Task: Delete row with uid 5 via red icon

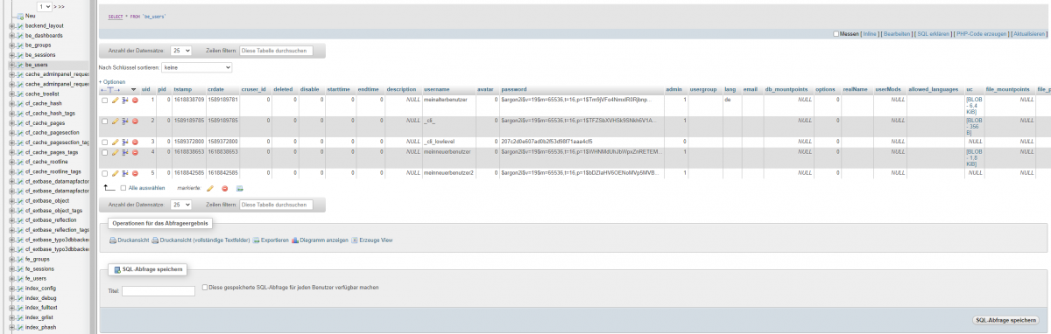Action: tap(135, 173)
